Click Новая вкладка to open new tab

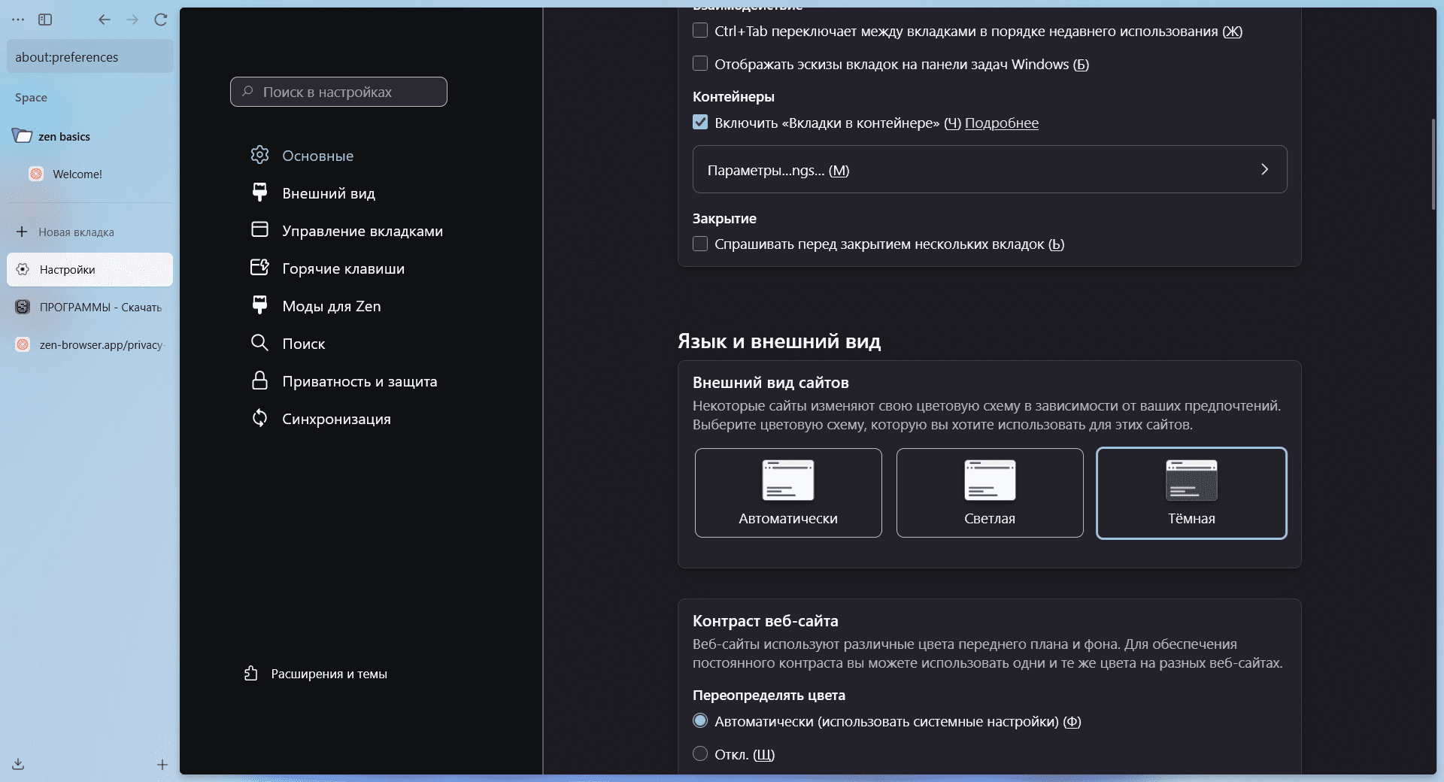pyautogui.click(x=76, y=232)
